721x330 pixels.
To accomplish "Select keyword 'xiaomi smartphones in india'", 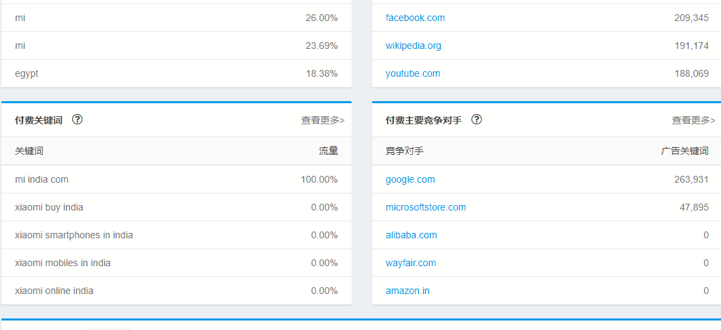I will point(74,236).
